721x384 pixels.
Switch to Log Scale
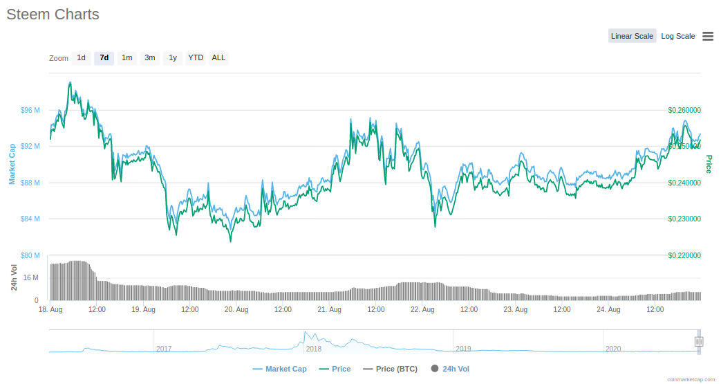click(x=677, y=36)
